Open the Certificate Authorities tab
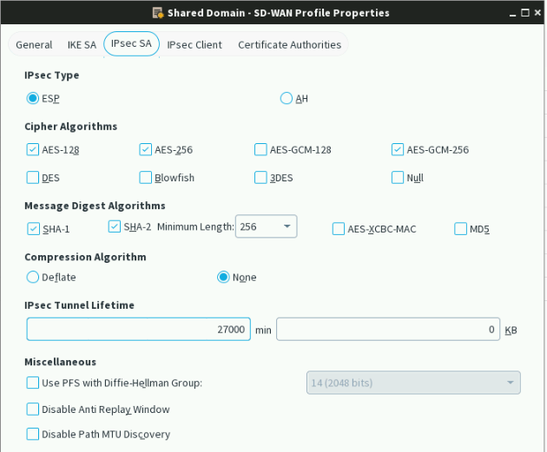Image resolution: width=547 pixels, height=452 pixels. tap(289, 45)
